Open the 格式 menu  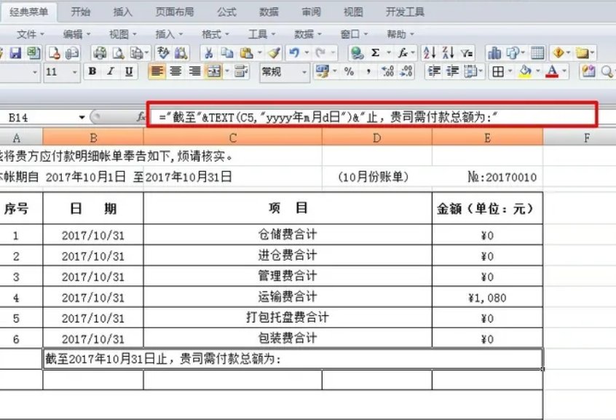[x=215, y=34]
